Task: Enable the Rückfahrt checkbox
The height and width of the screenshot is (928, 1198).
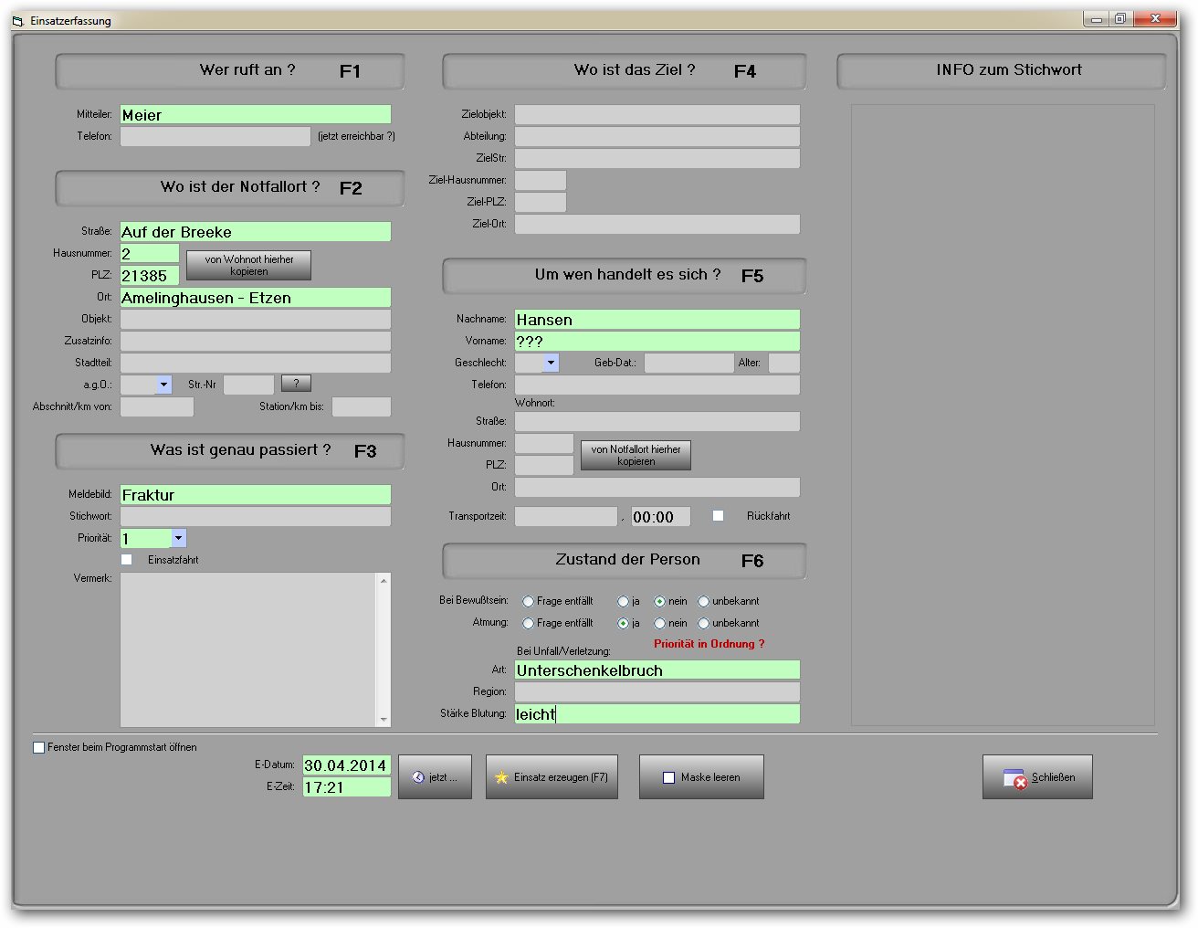Action: (719, 516)
